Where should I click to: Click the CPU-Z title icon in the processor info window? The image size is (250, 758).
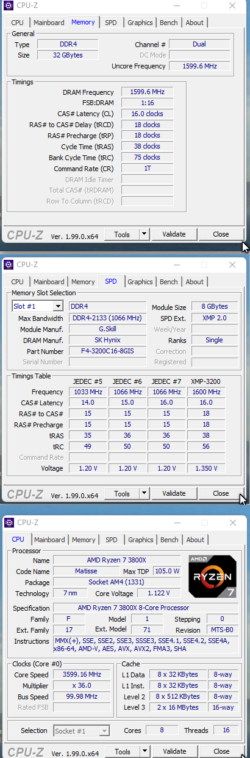[x=9, y=523]
